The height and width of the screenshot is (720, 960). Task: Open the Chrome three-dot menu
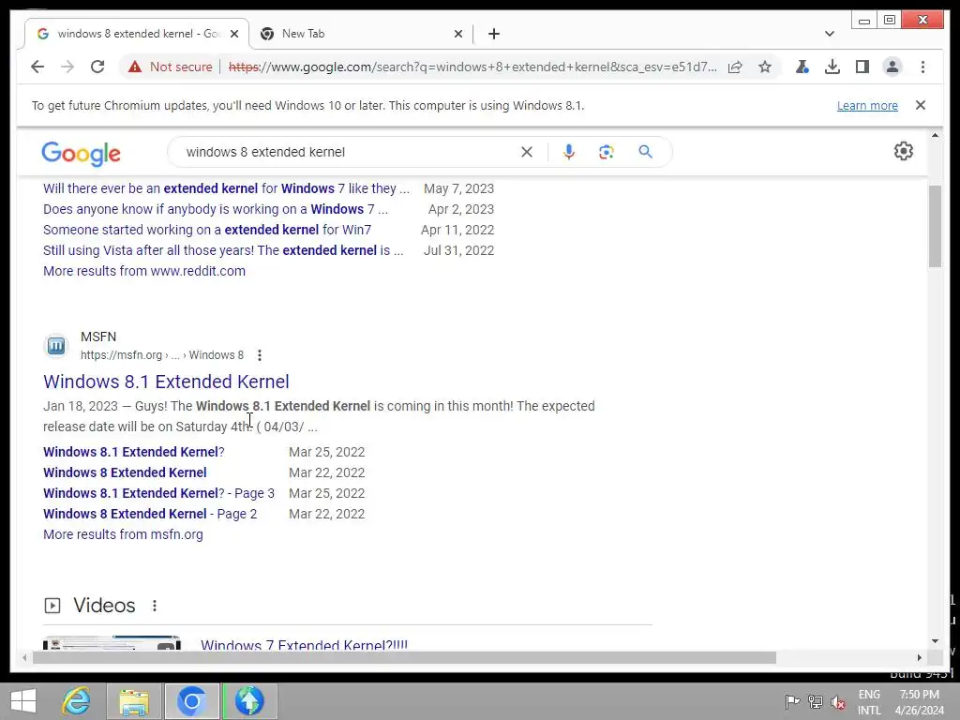click(922, 67)
